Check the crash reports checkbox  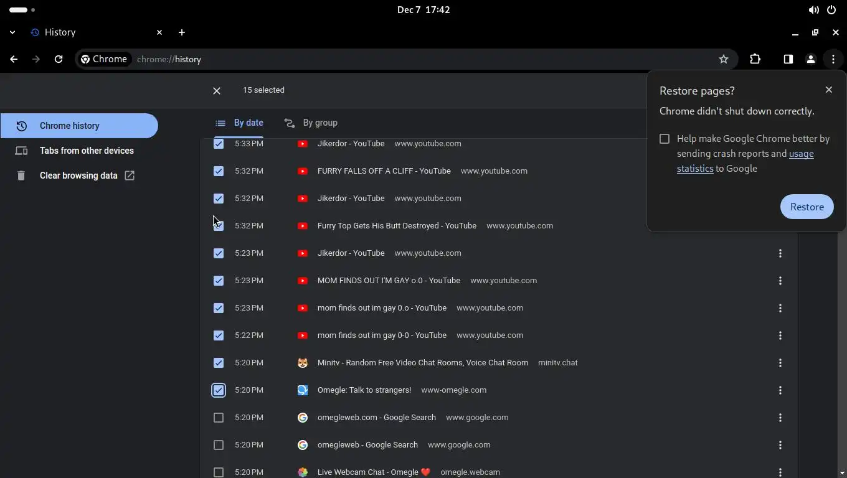[665, 139]
